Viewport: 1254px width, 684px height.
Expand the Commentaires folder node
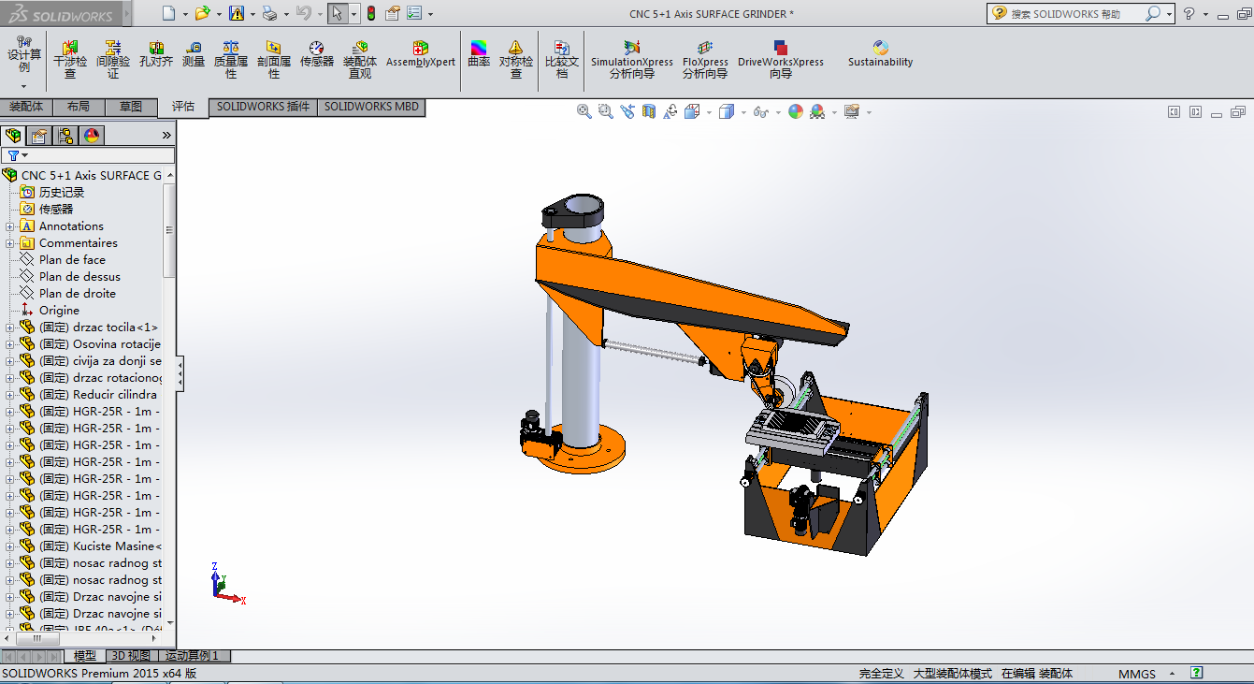(x=10, y=243)
